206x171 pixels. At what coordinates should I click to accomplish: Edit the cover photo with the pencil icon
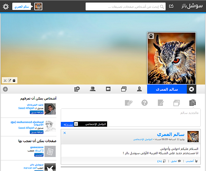click(x=9, y=81)
